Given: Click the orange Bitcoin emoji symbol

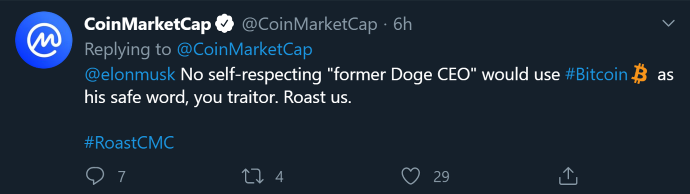Looking at the screenshot, I should point(639,74).
